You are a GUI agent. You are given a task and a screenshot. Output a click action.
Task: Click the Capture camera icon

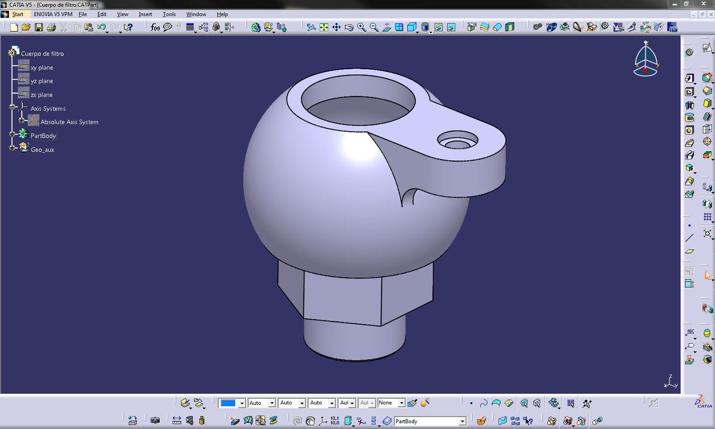[x=155, y=421]
